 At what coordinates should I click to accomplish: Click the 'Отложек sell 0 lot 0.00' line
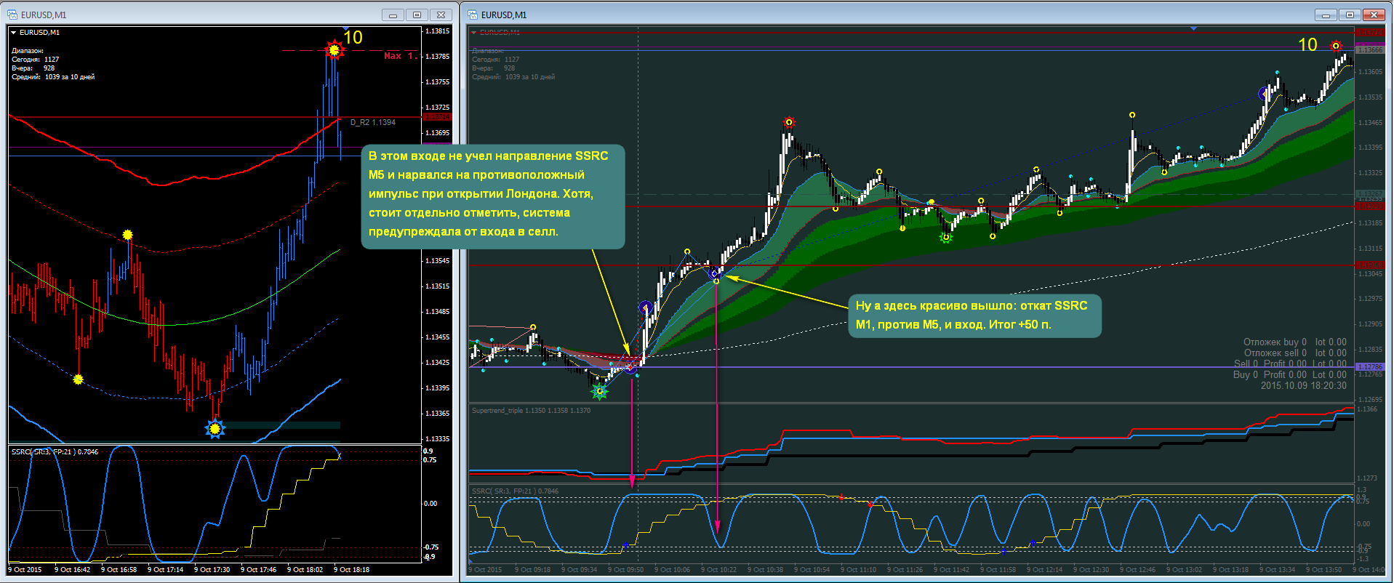click(x=1296, y=353)
